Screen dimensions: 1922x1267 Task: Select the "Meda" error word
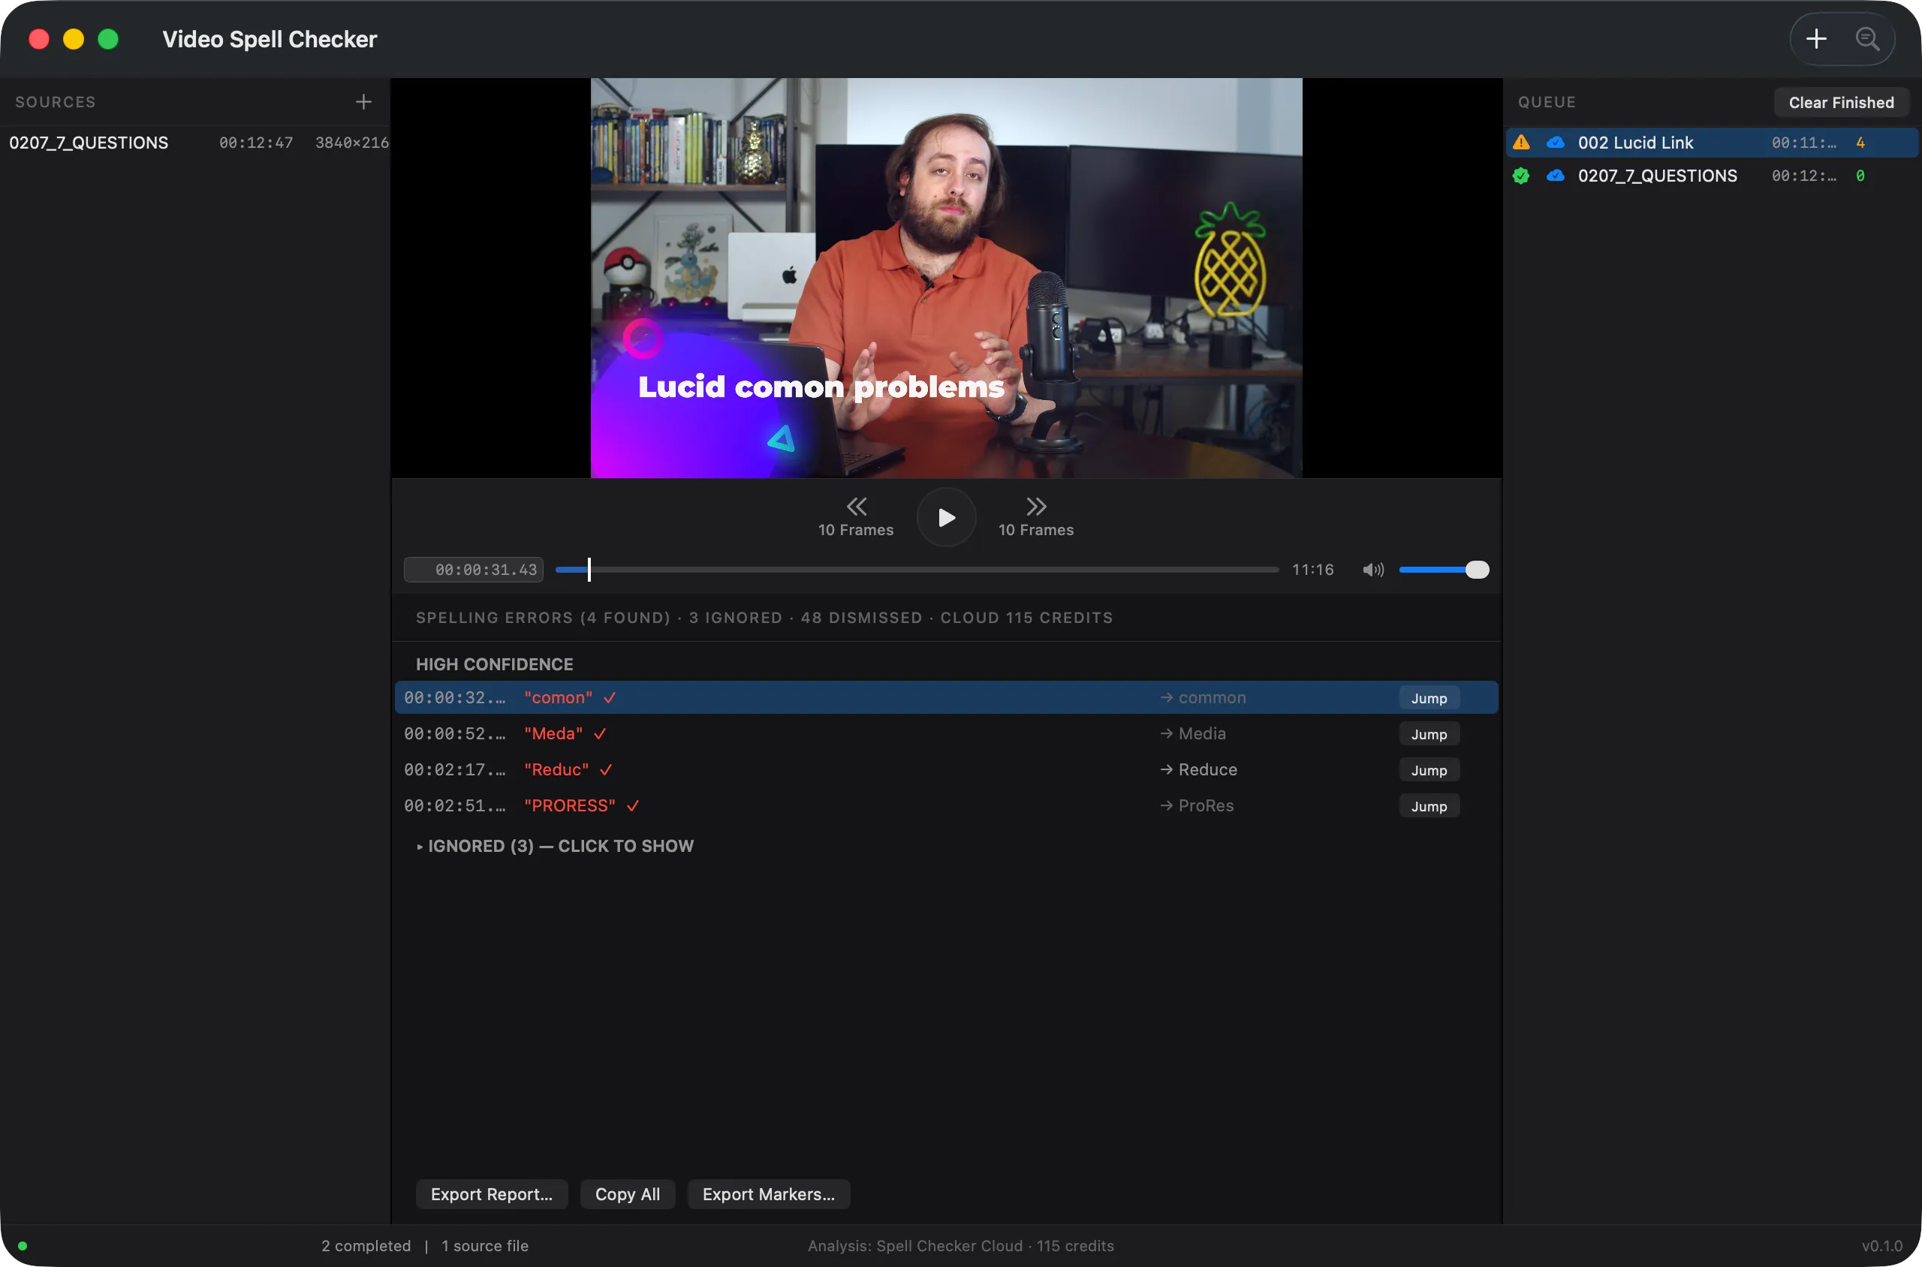pos(553,735)
